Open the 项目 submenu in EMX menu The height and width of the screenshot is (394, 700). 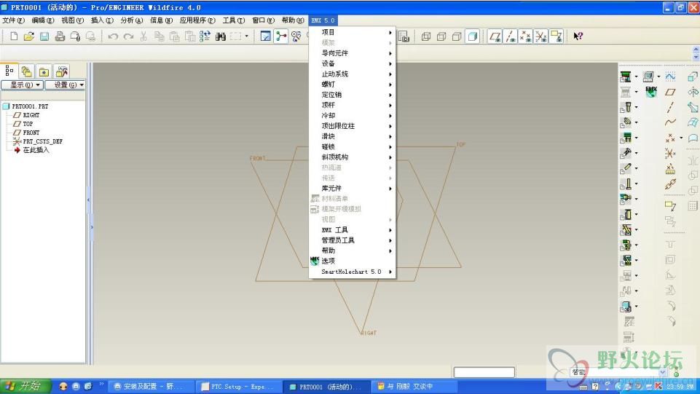(353, 32)
